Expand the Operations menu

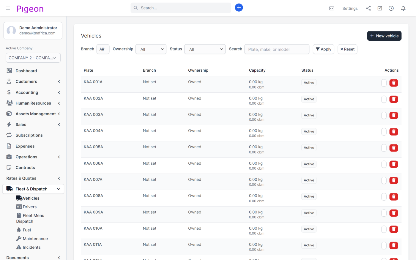33,157
